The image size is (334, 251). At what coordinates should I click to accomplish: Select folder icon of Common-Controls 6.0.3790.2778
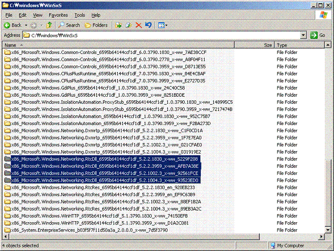7,59
